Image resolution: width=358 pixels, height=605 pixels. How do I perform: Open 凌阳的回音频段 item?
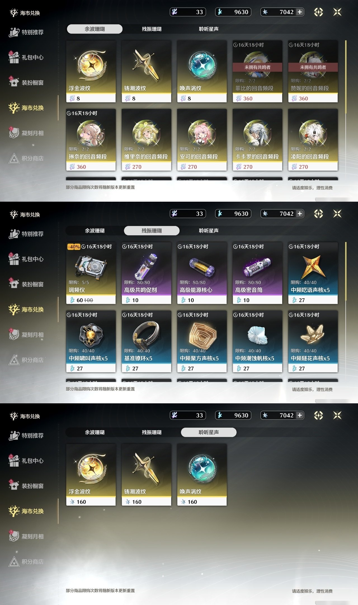coord(313,140)
